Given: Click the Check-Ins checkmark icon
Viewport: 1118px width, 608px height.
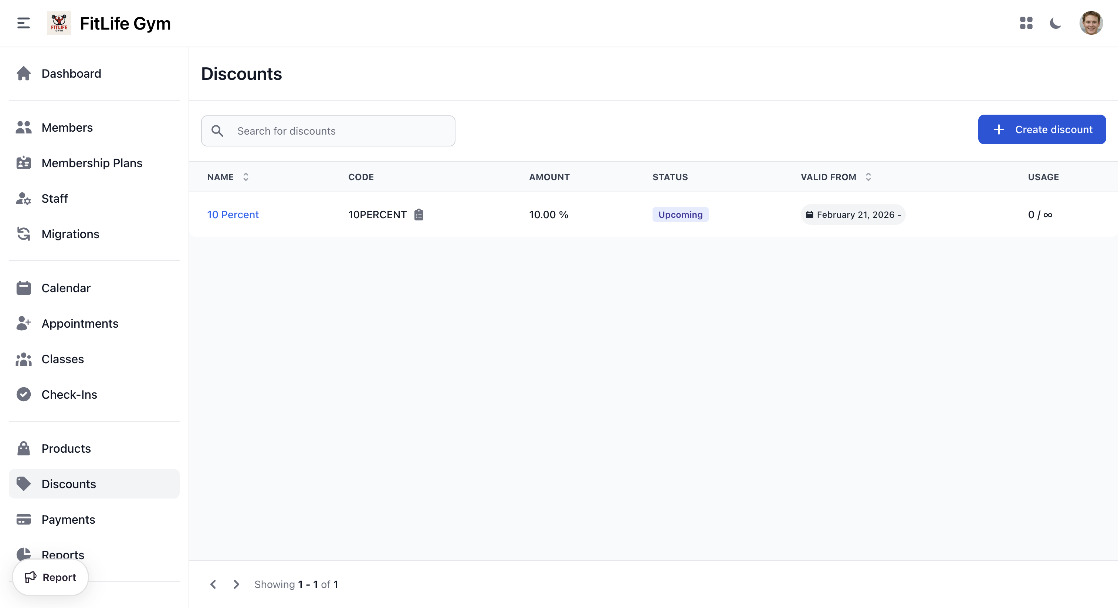Looking at the screenshot, I should (x=23, y=394).
